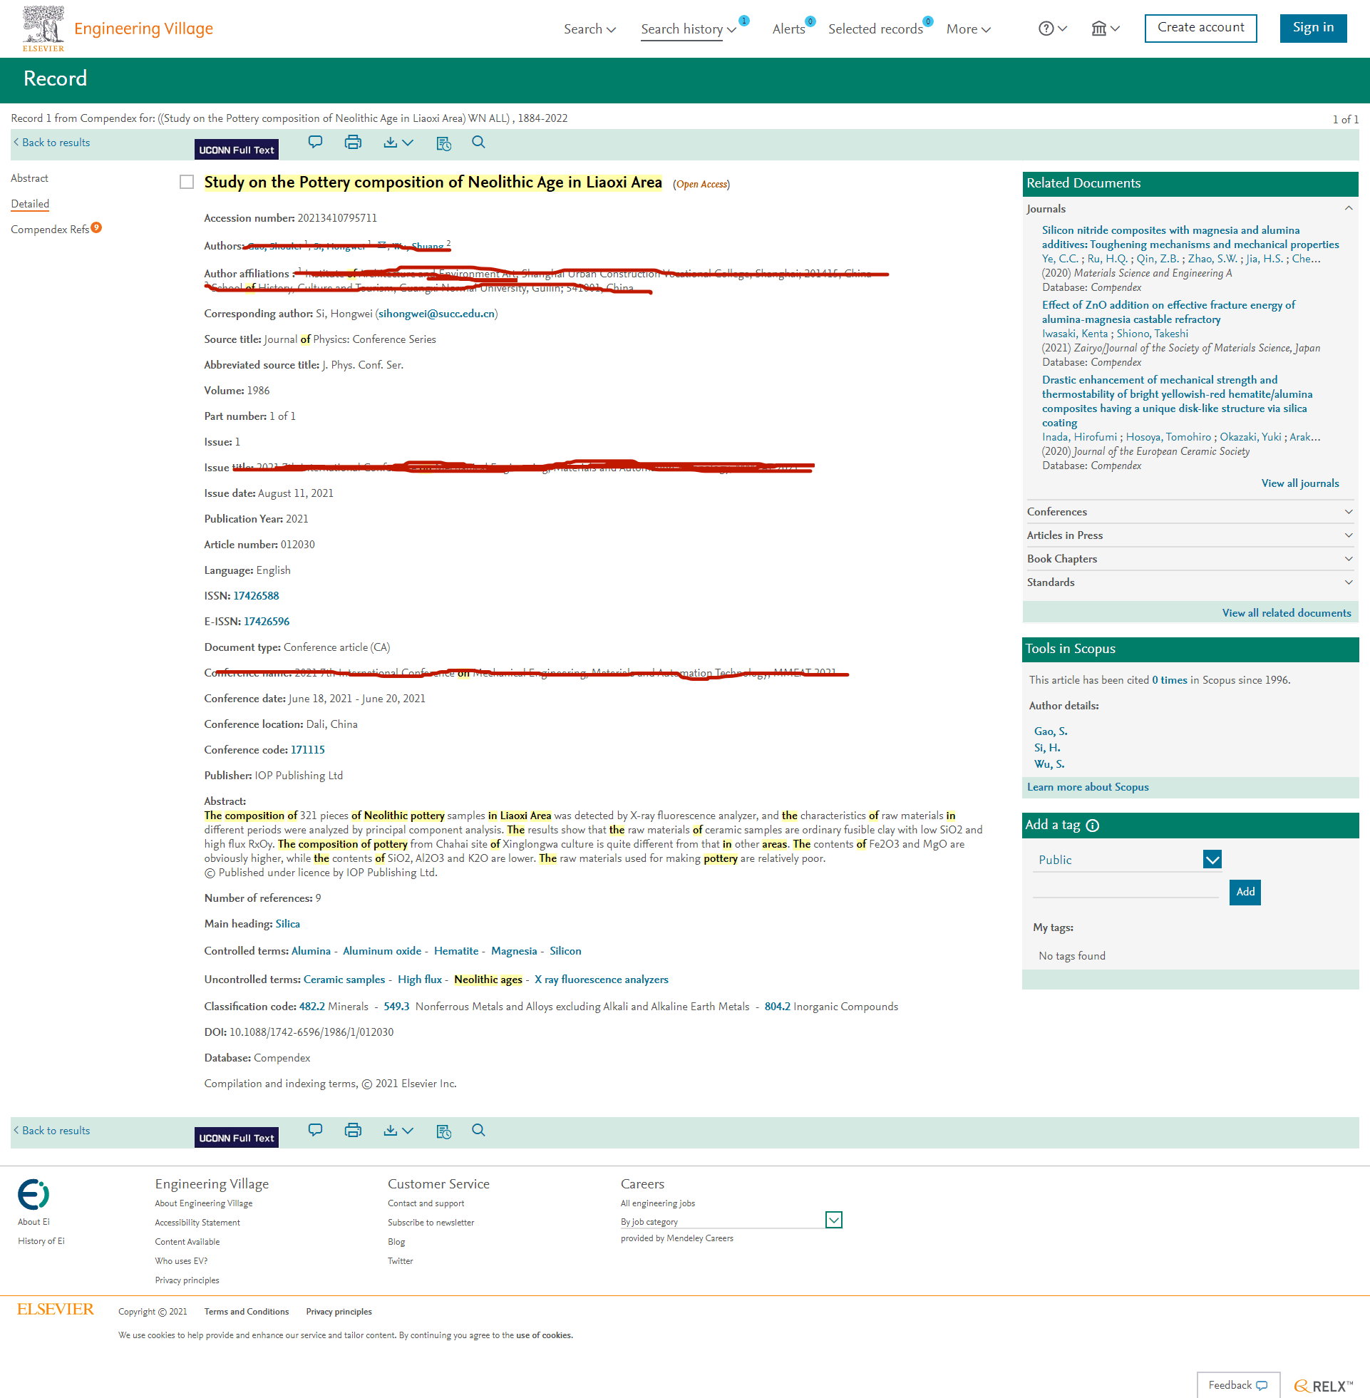Click the email envelope icon next to authors

(381, 245)
